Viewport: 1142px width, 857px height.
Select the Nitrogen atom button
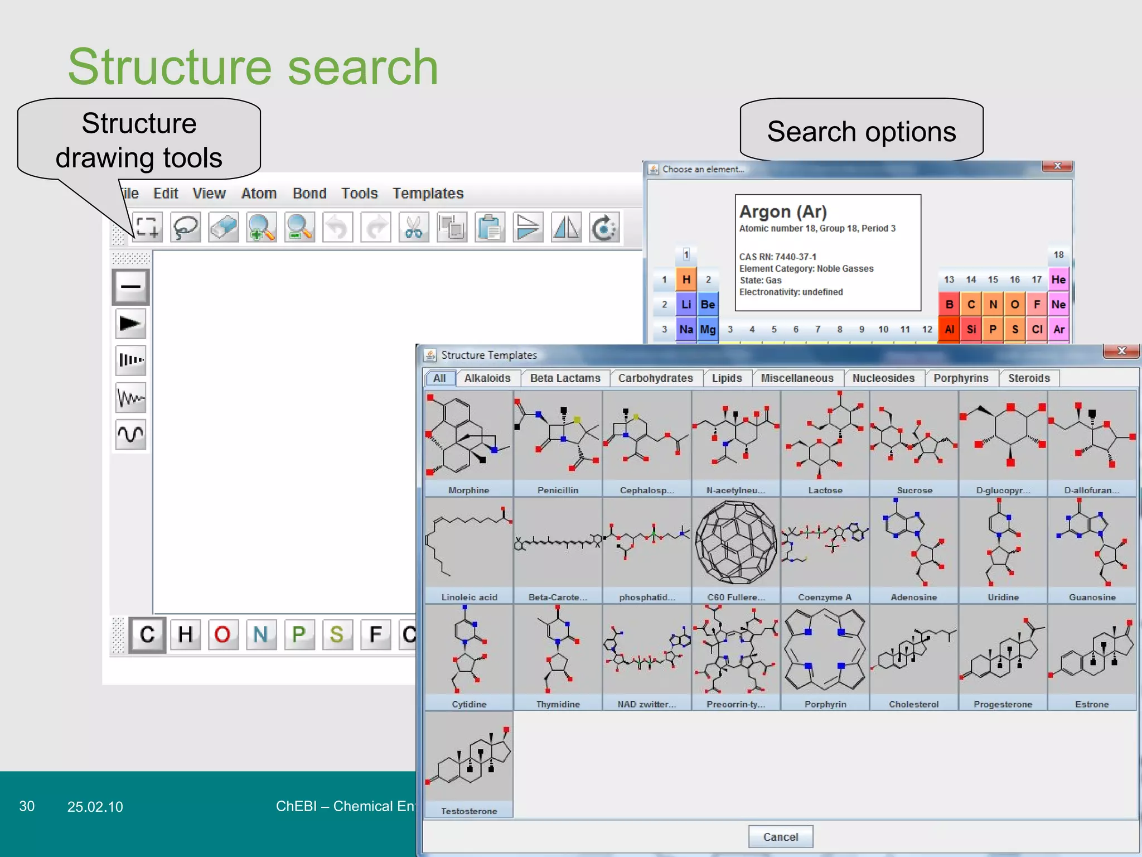(x=261, y=635)
